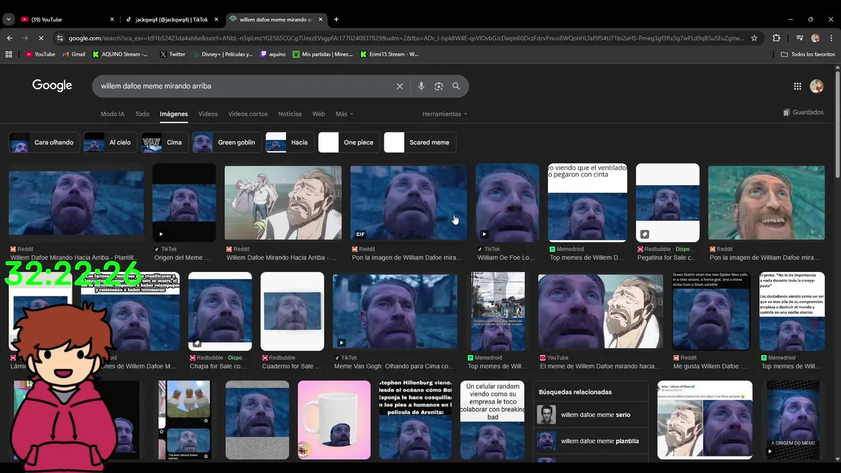Open Erimi15 Stream bookmark
This screenshot has height=473, width=841.
[x=390, y=55]
